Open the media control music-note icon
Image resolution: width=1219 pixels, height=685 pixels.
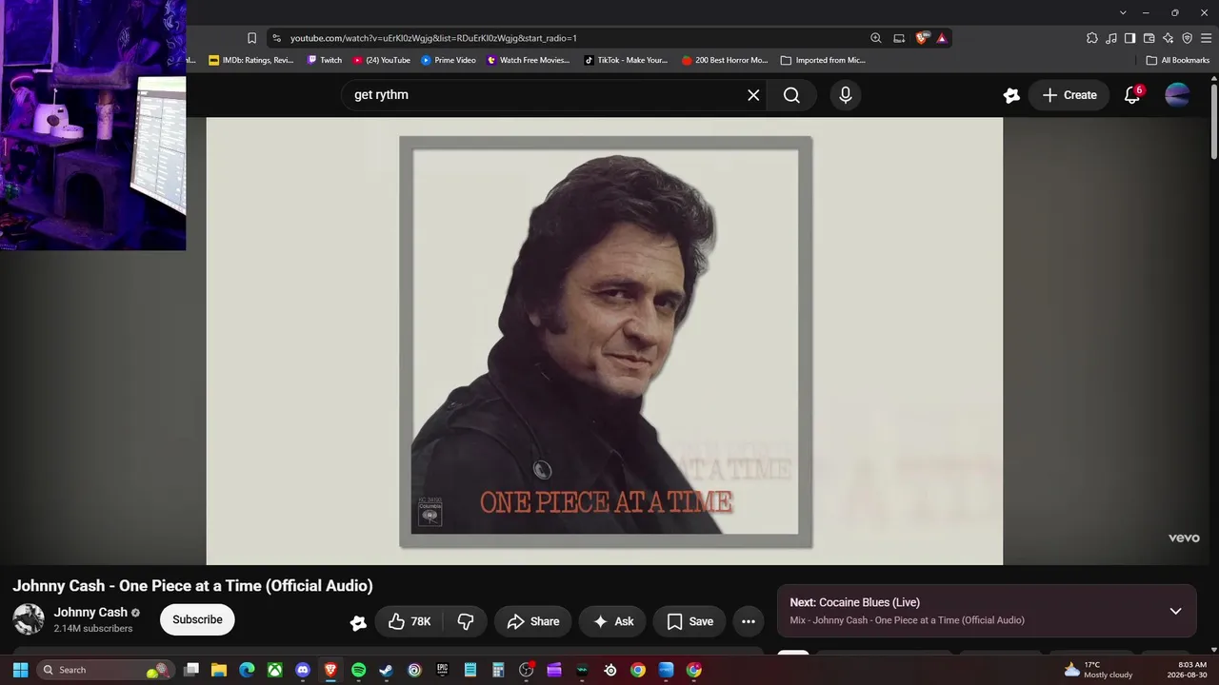click(x=1111, y=38)
